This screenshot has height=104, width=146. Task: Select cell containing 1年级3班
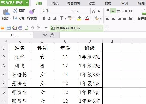[90, 75]
